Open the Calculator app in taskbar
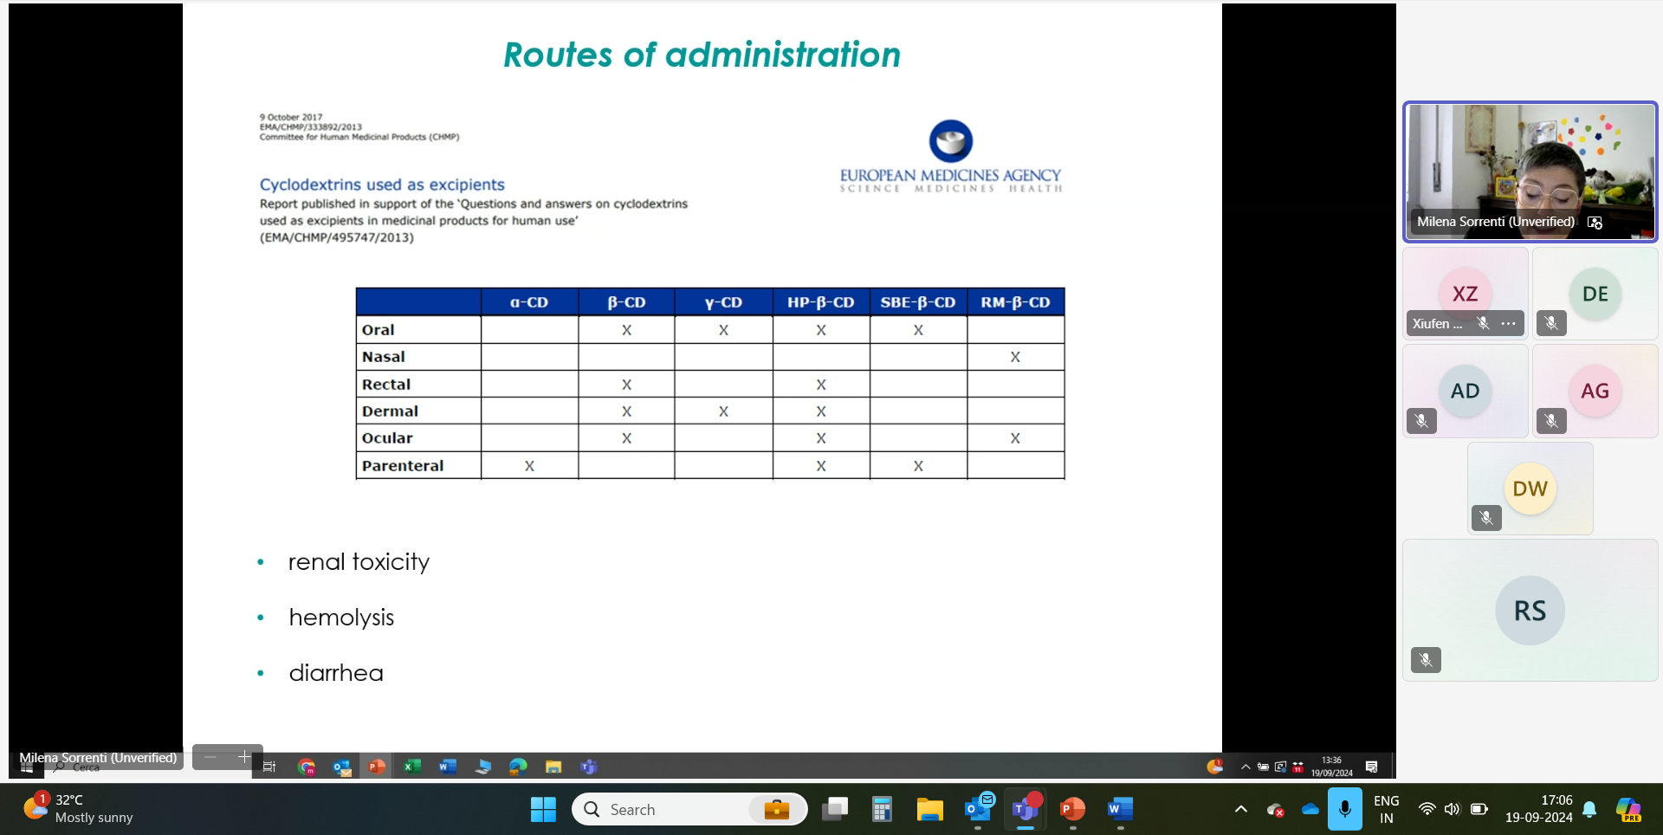This screenshot has width=1663, height=835. (x=882, y=809)
